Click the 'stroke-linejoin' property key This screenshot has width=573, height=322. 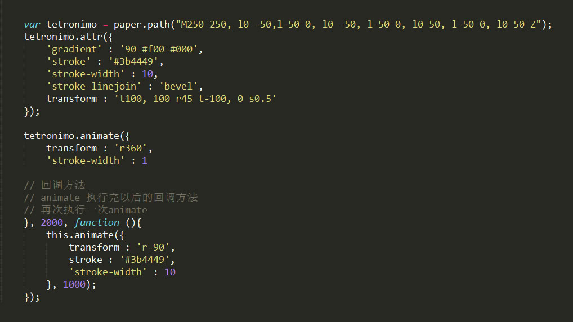click(93, 86)
